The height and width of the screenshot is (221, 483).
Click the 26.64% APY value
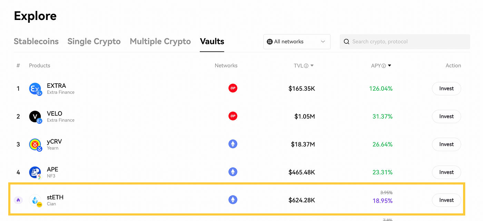tap(383, 144)
